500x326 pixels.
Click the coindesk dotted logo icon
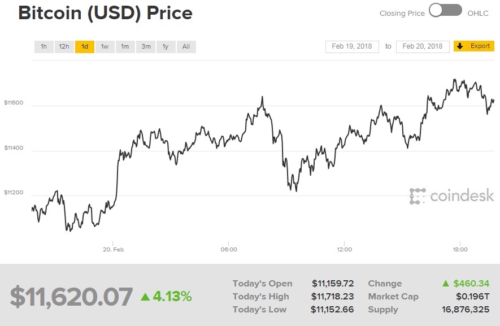pos(416,196)
